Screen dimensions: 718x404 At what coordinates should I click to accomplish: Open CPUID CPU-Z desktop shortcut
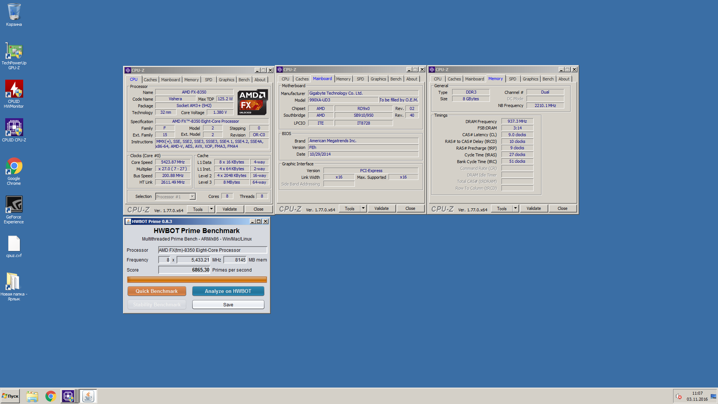pos(14,130)
